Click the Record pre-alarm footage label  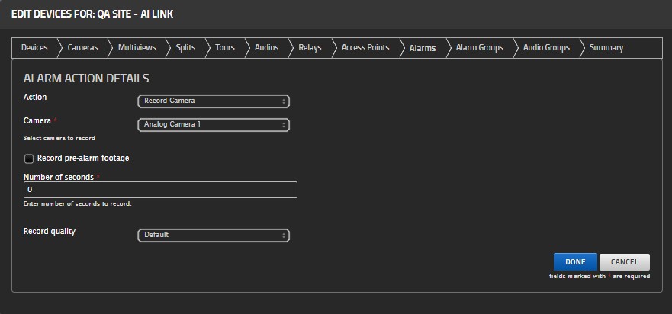coord(83,159)
